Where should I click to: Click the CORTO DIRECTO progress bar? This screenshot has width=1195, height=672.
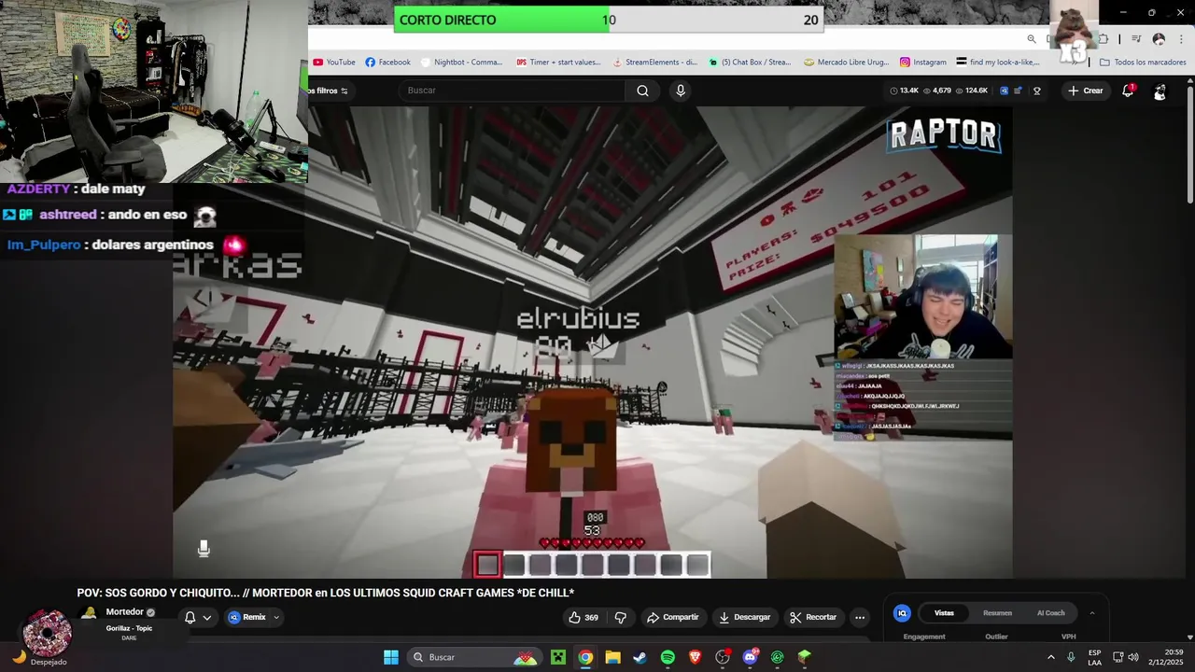pos(610,20)
